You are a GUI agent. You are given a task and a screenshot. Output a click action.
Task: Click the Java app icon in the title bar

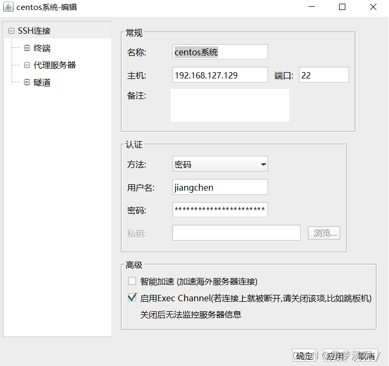(x=8, y=7)
